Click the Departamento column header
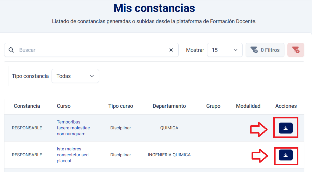The width and height of the screenshot is (312, 172). [x=169, y=106]
